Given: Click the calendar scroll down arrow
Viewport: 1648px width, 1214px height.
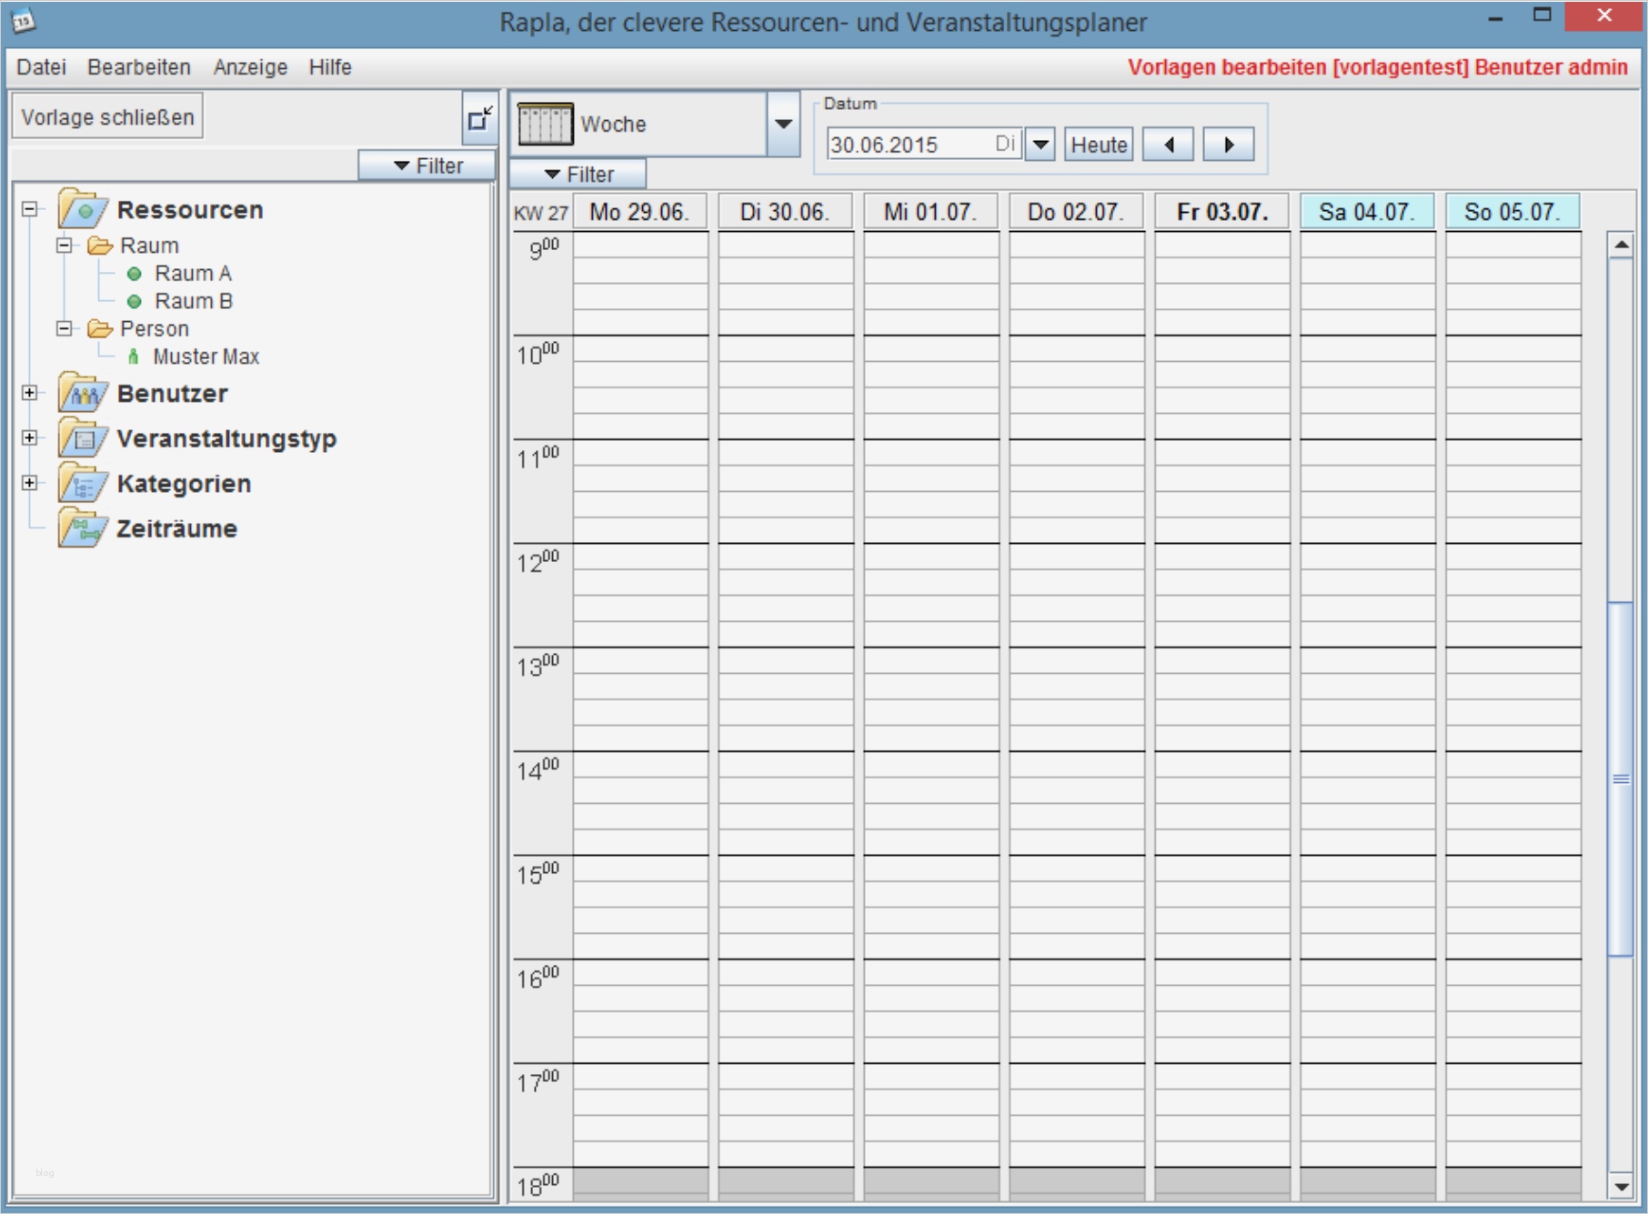Looking at the screenshot, I should click(x=1621, y=1186).
